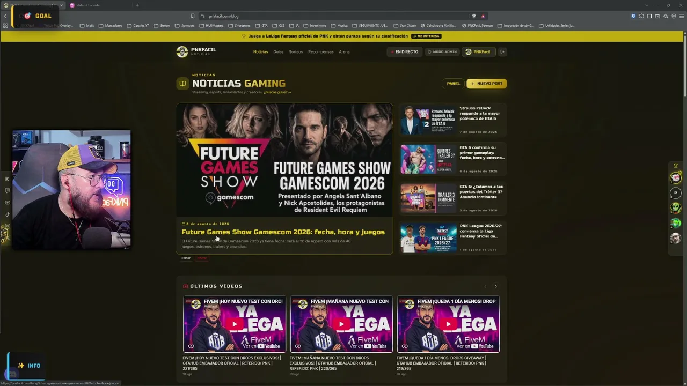This screenshot has width=687, height=386.
Task: Click the logout arrow icon
Action: coord(502,52)
